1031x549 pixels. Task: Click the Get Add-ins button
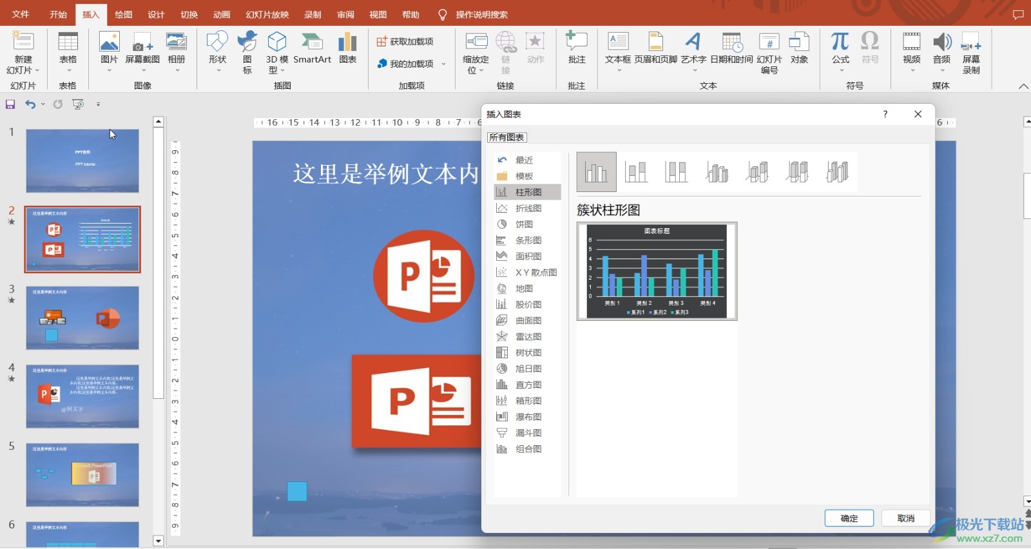pos(405,41)
